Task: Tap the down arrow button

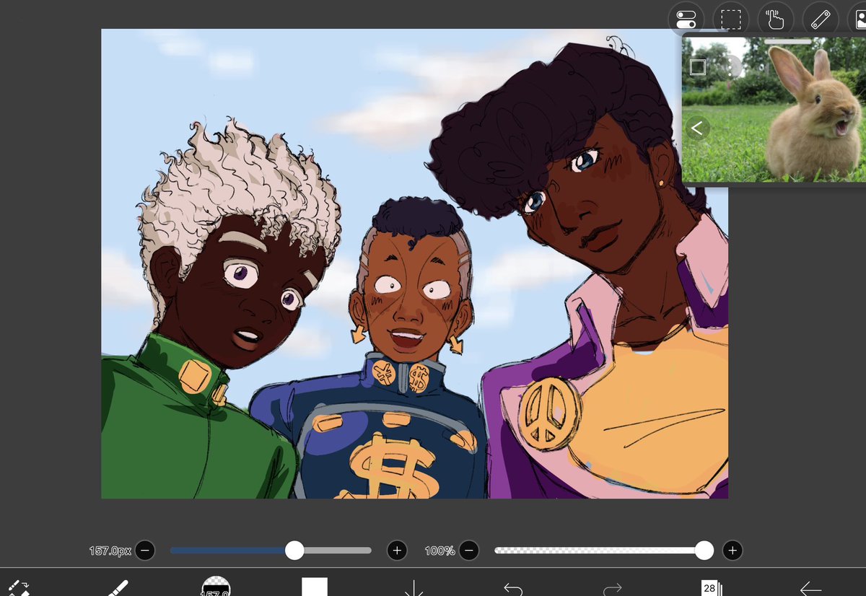Action: [x=414, y=587]
